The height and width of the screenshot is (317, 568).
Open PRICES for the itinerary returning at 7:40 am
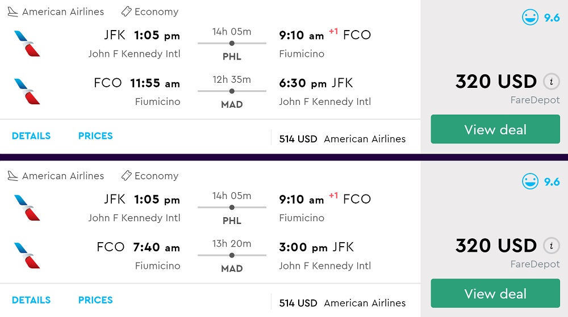(x=95, y=300)
